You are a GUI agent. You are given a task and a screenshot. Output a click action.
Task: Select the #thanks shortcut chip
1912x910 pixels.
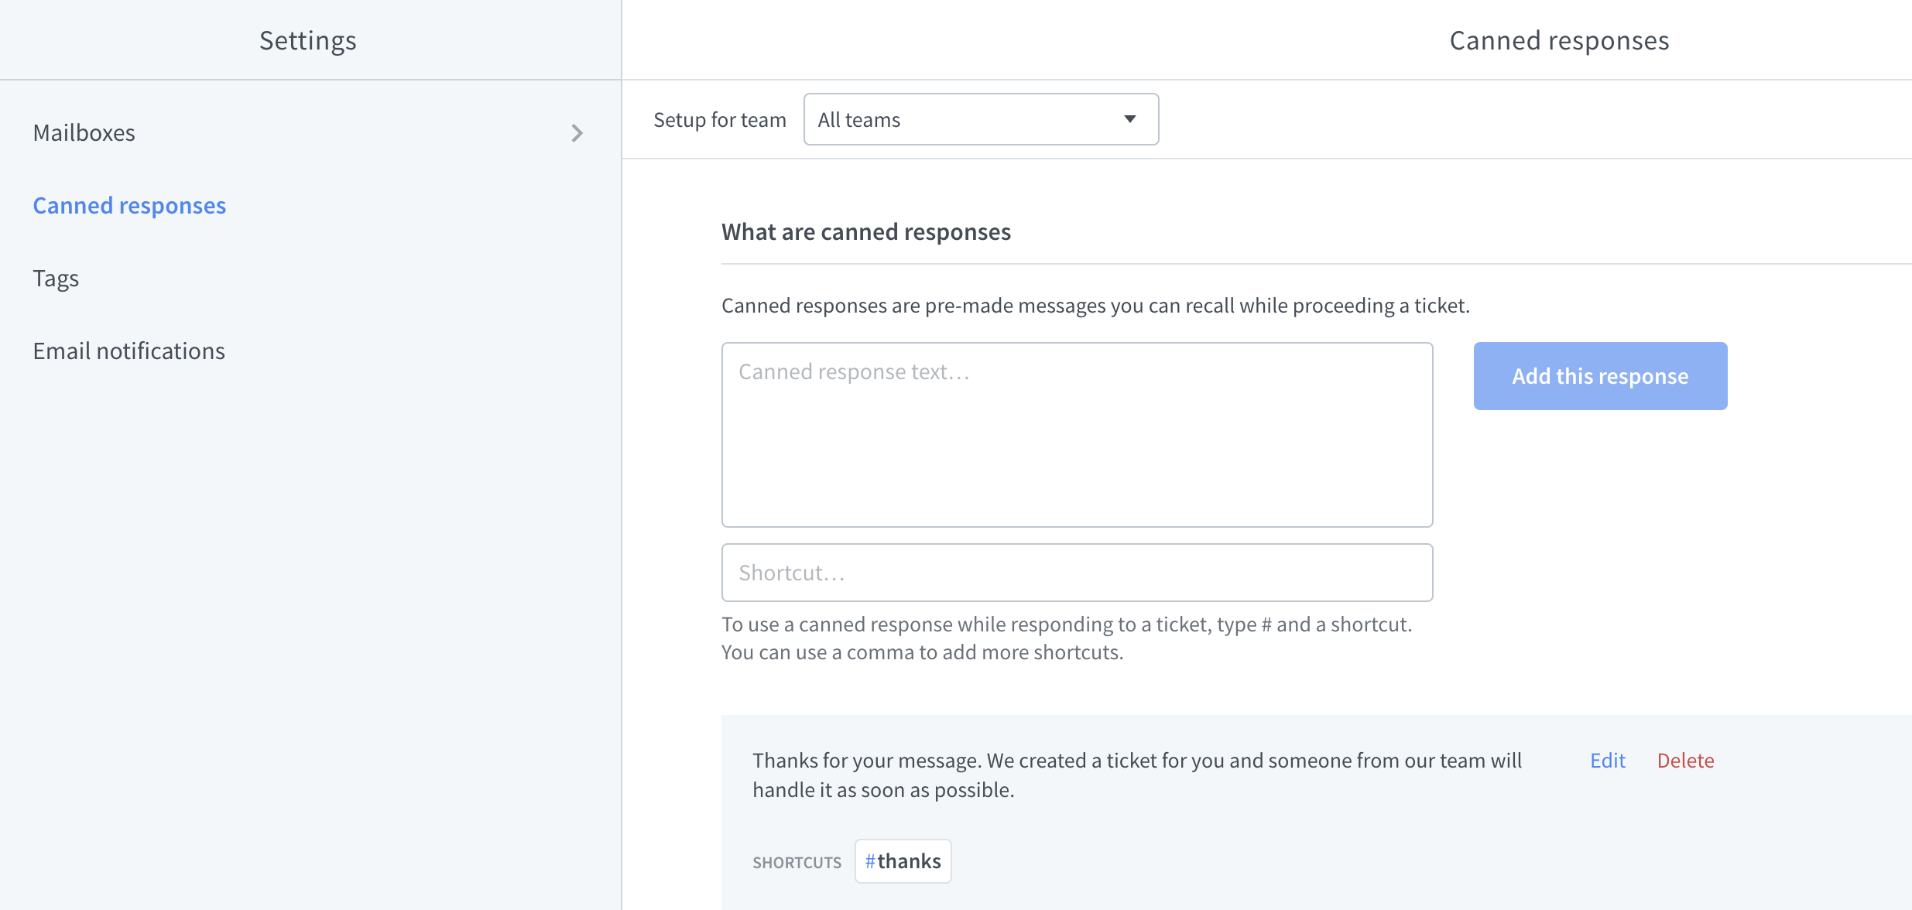coord(903,860)
